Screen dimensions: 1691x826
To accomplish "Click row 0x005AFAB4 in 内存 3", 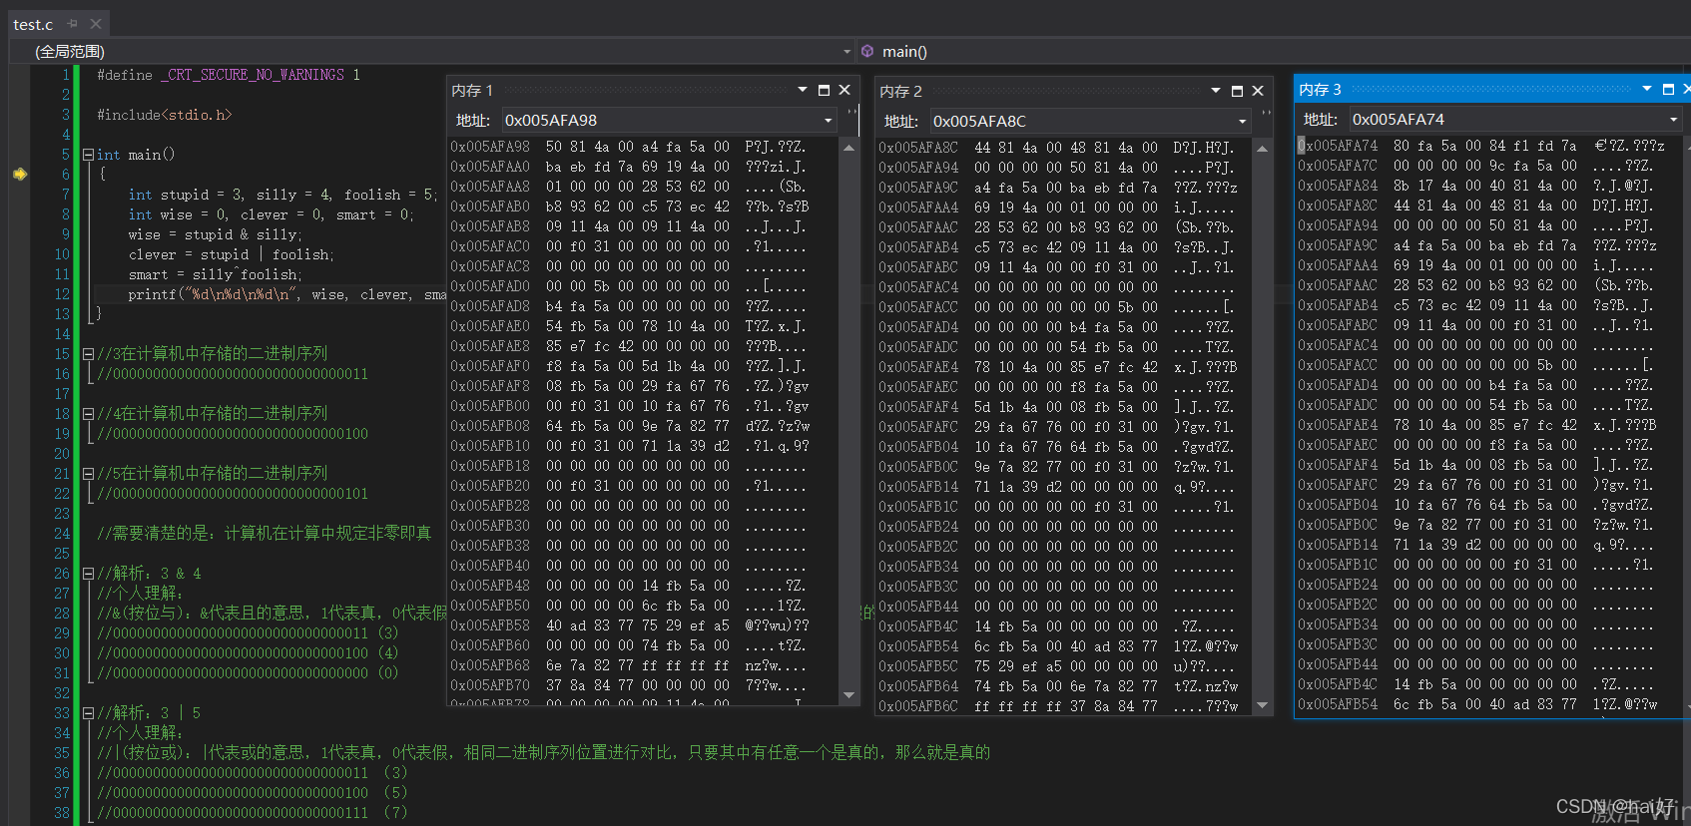I will click(1476, 305).
